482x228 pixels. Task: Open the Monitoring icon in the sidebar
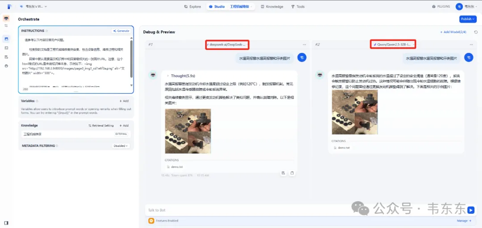pyautogui.click(x=7, y=66)
